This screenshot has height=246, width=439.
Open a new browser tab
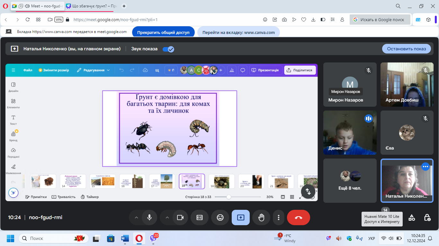(124, 6)
